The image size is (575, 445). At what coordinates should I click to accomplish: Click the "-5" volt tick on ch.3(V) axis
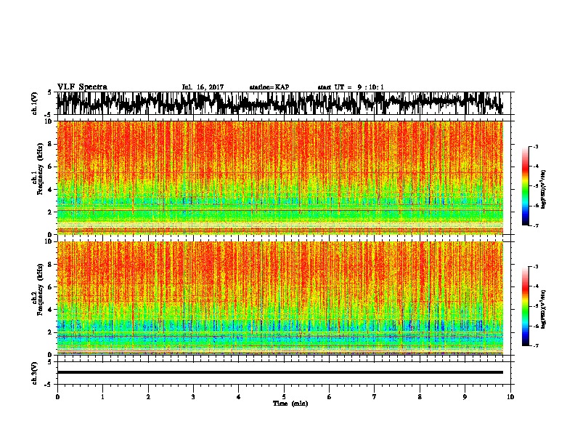pos(49,385)
